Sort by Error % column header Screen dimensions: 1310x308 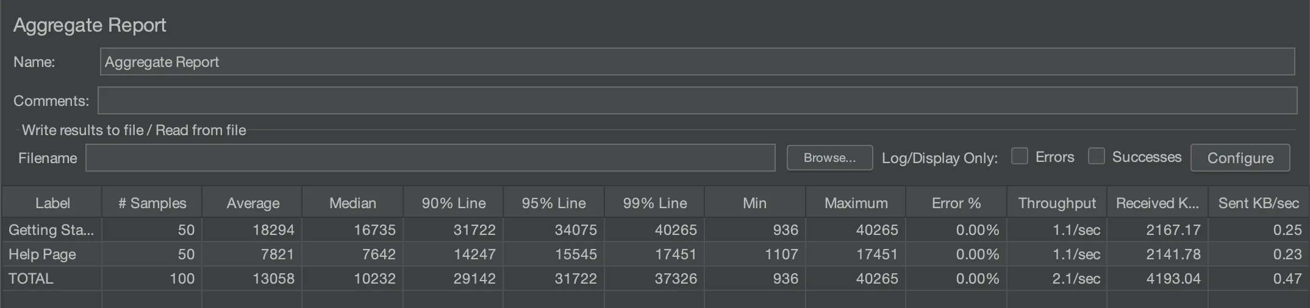point(956,203)
